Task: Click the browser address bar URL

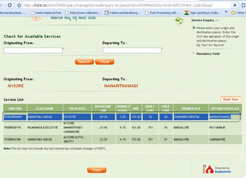Action: point(123,5)
